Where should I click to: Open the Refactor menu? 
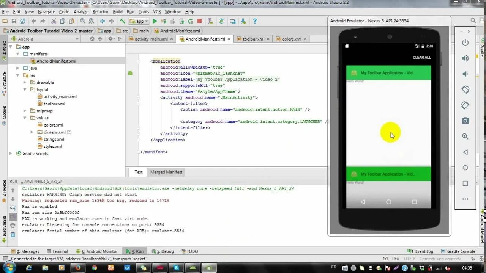(x=100, y=12)
